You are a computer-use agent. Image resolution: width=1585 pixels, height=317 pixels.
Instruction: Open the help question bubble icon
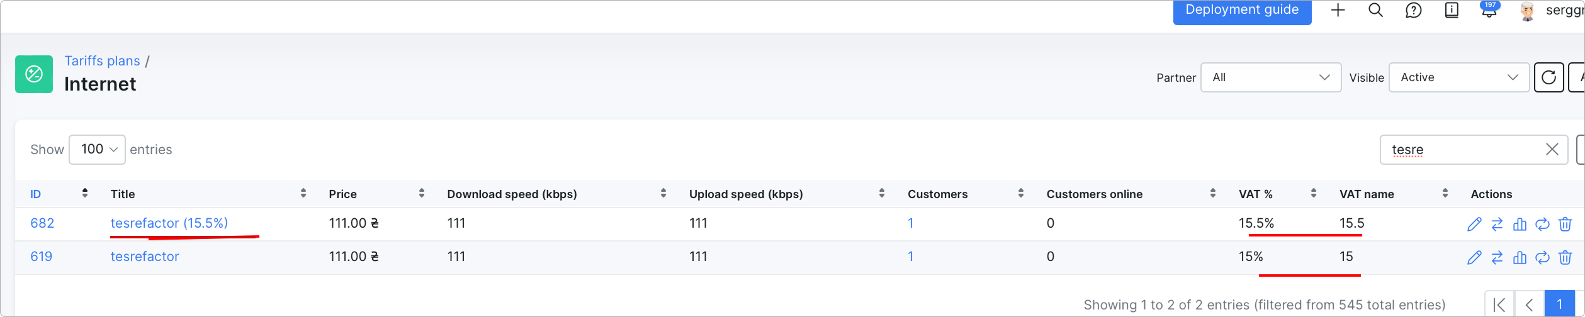(x=1413, y=11)
